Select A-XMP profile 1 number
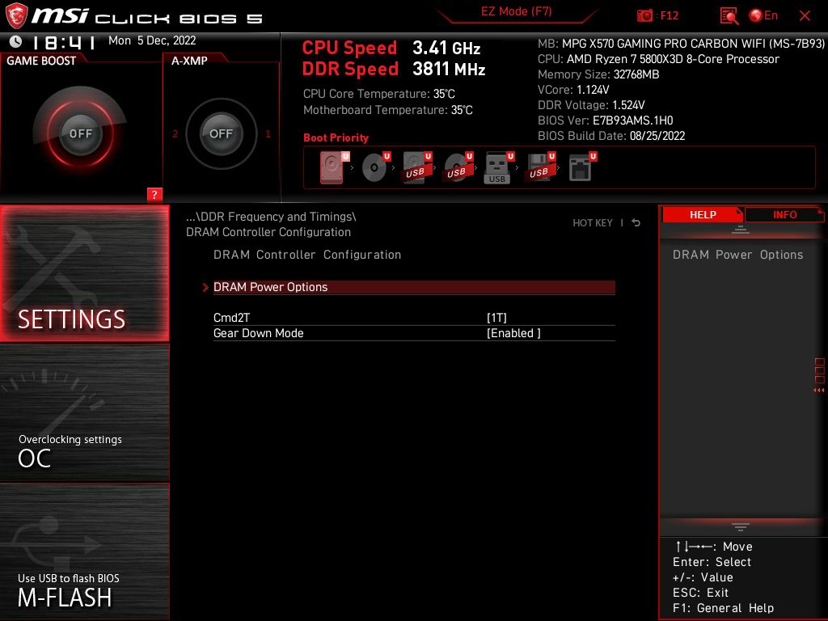The height and width of the screenshot is (621, 828). tap(268, 133)
